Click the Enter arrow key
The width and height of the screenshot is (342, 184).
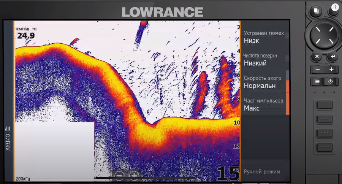tap(332, 57)
